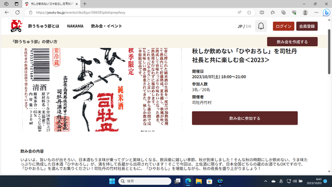Reload the page with the refresh icon
332x187 pixels.
pos(18,12)
